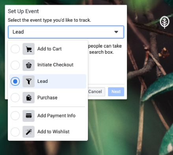The height and width of the screenshot is (155, 173).
Task: Select the Initiate Checkout radio button
Action: pyautogui.click(x=15, y=65)
